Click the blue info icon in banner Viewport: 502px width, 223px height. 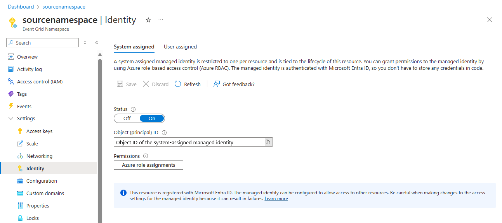tap(123, 193)
